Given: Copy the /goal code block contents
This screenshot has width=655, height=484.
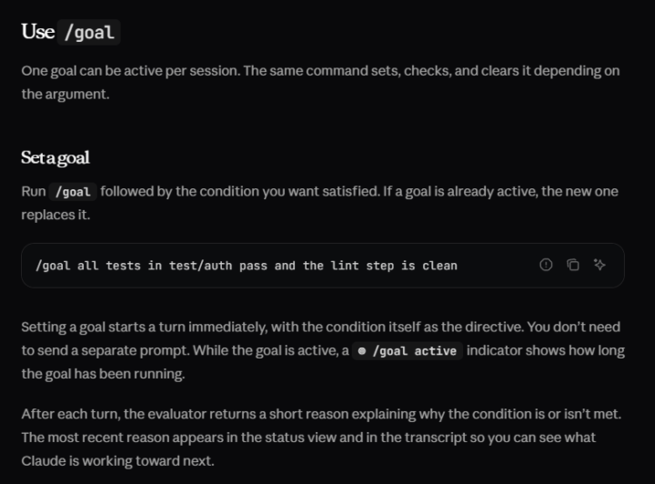Looking at the screenshot, I should (573, 265).
